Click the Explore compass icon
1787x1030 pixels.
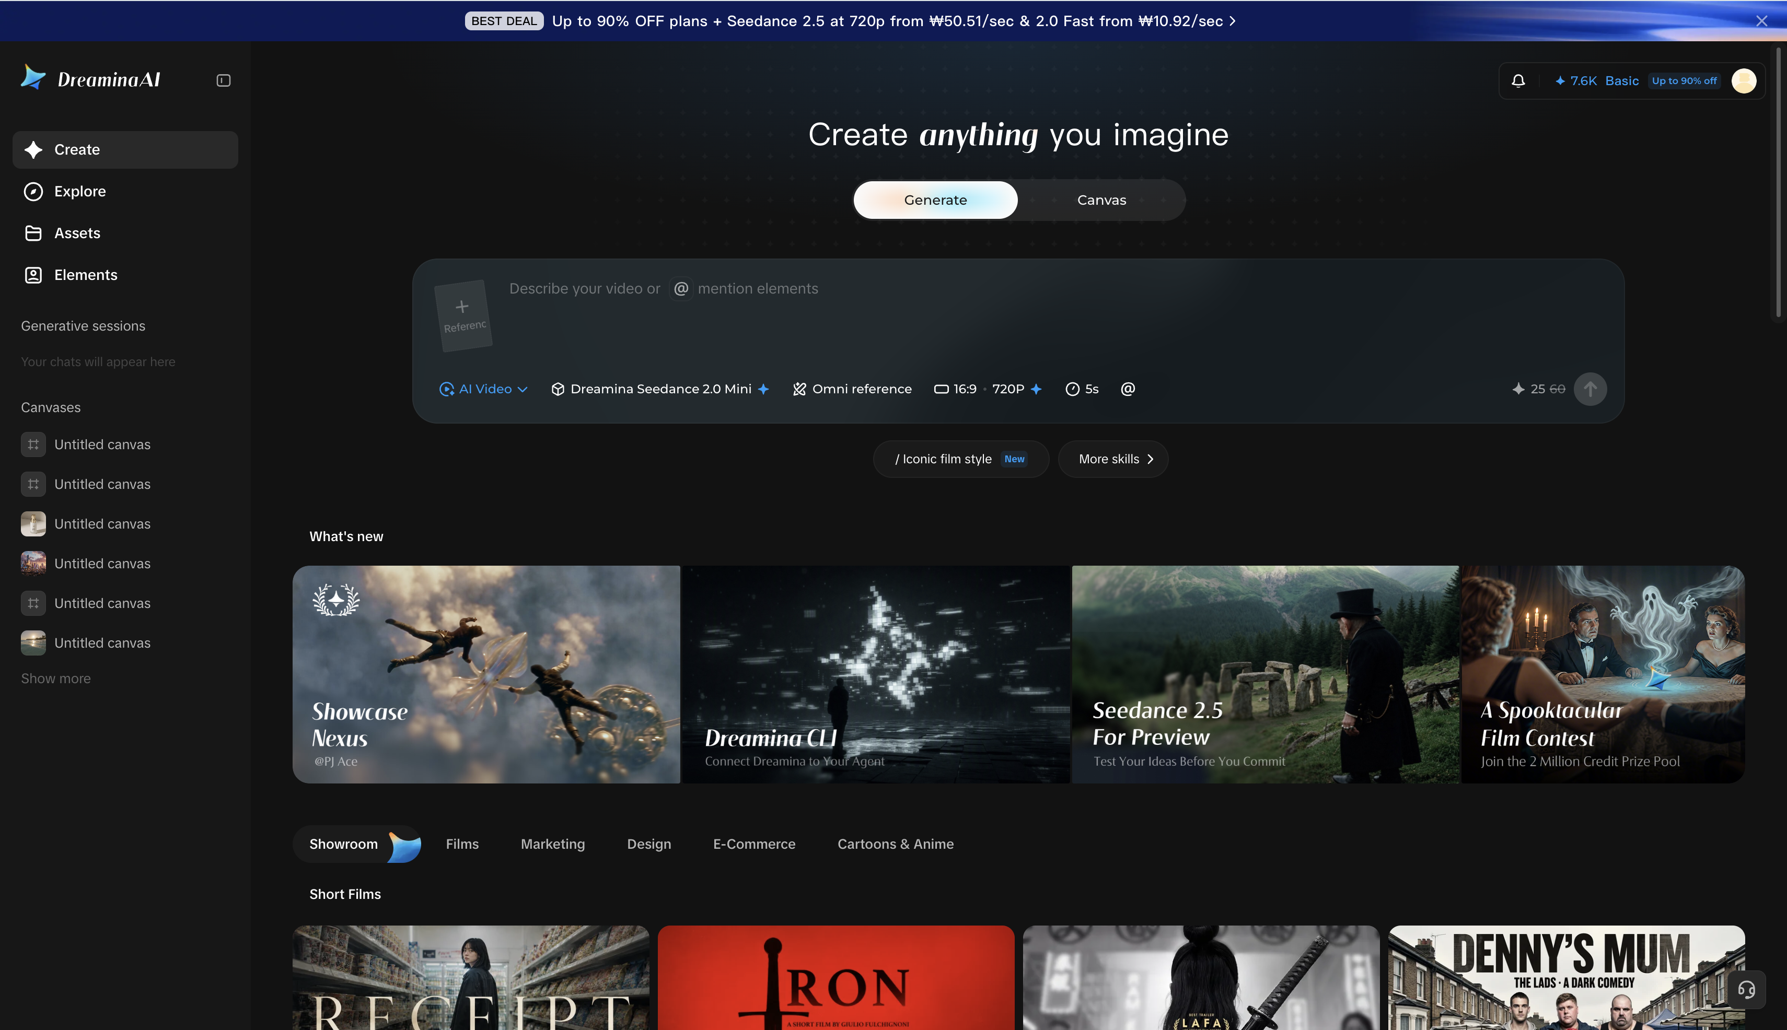click(x=33, y=191)
